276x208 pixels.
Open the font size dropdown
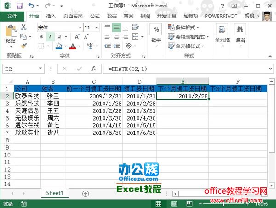[97, 27]
